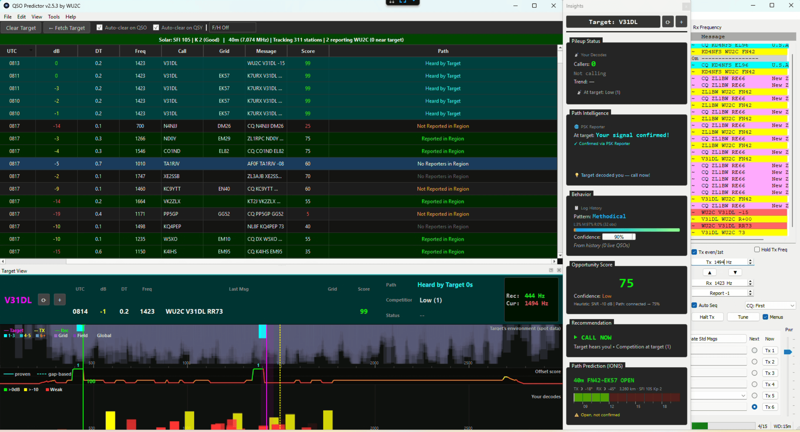Click the plus icon next to magenta V31DL in Target View

point(60,300)
